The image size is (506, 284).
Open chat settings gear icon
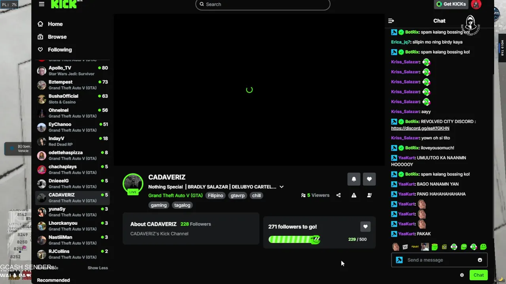(x=462, y=275)
